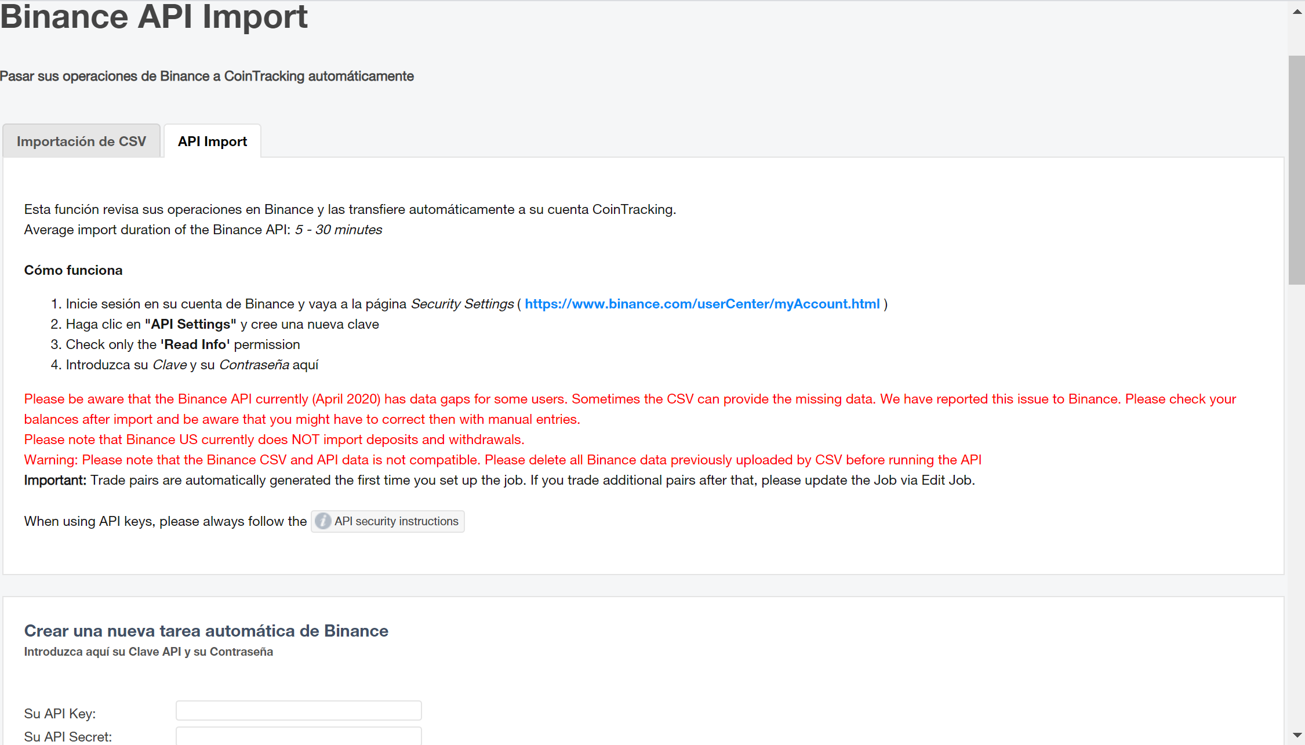Focus the Su API Key input field

click(299, 711)
